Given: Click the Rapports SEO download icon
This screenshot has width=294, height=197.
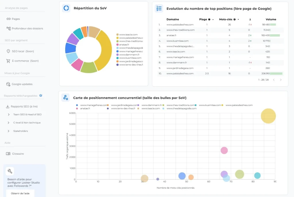Looking at the screenshot, I should click(x=8, y=107).
